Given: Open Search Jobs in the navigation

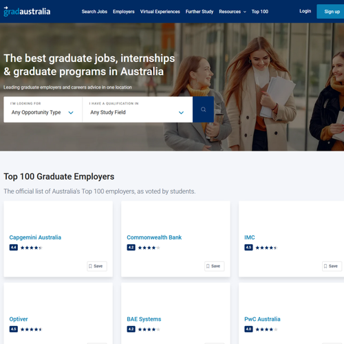Looking at the screenshot, I should click(x=94, y=12).
